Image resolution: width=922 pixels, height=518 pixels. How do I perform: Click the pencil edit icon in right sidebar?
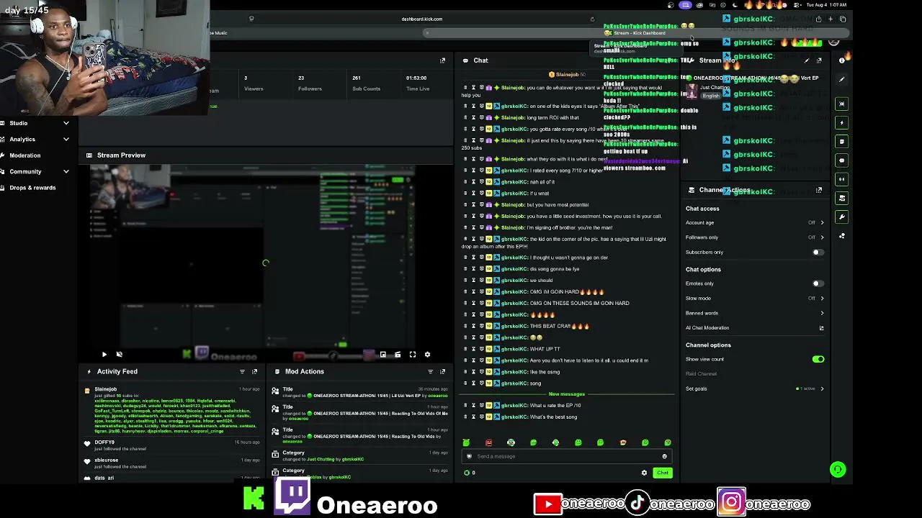[x=841, y=79]
